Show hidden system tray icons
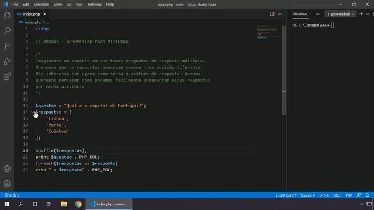The width and height of the screenshot is (374, 210). [x=362, y=204]
